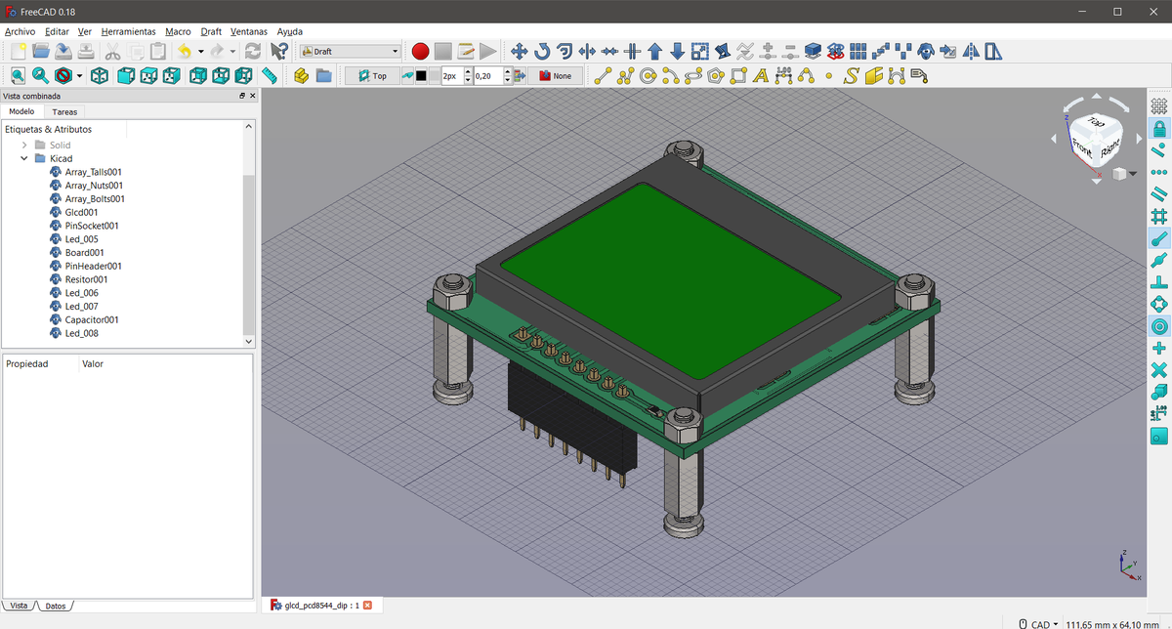The height and width of the screenshot is (629, 1172).
Task: Select the Draft Move tool
Action: [520, 51]
